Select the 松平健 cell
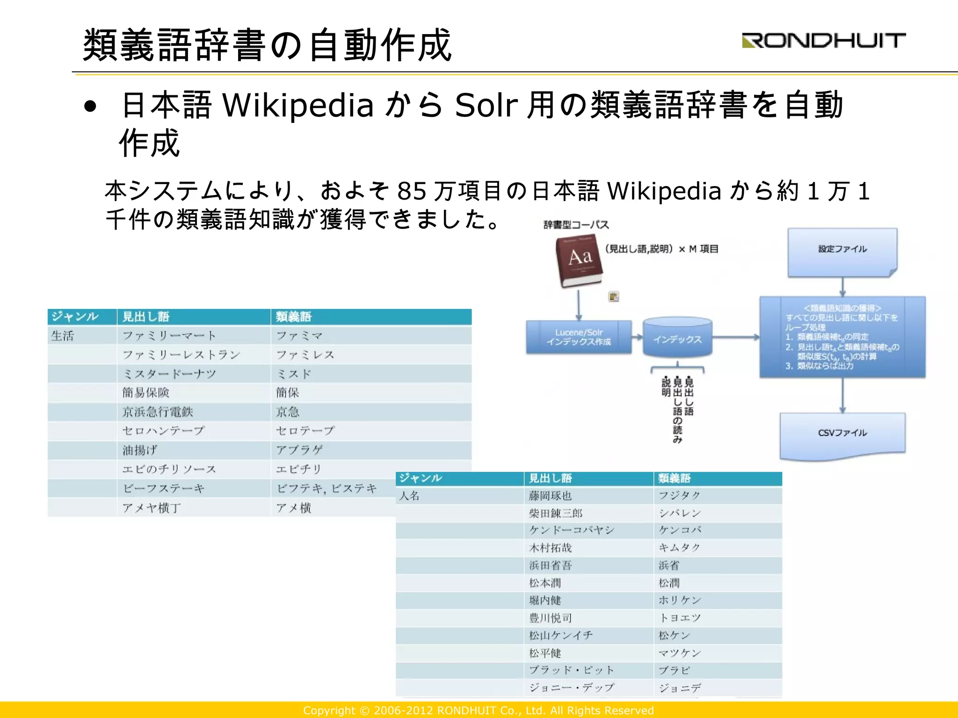Screen dimensions: 958x718 588,653
